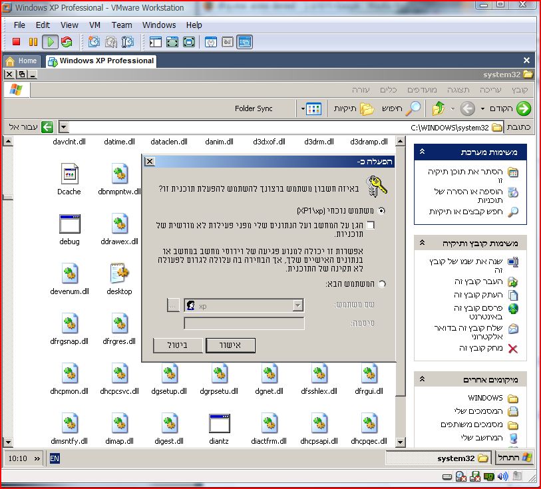Switch to the Home tab
541x489 pixels.
22,61
